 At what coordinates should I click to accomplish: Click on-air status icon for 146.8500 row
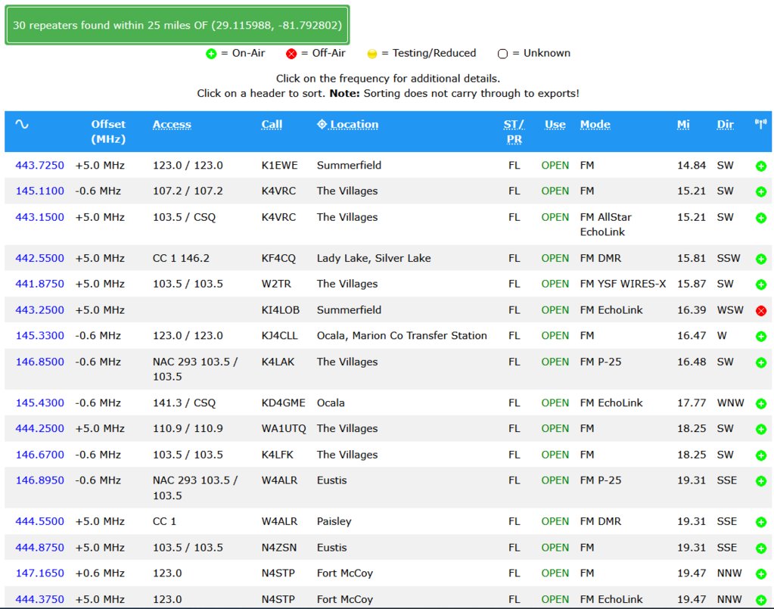click(x=760, y=362)
